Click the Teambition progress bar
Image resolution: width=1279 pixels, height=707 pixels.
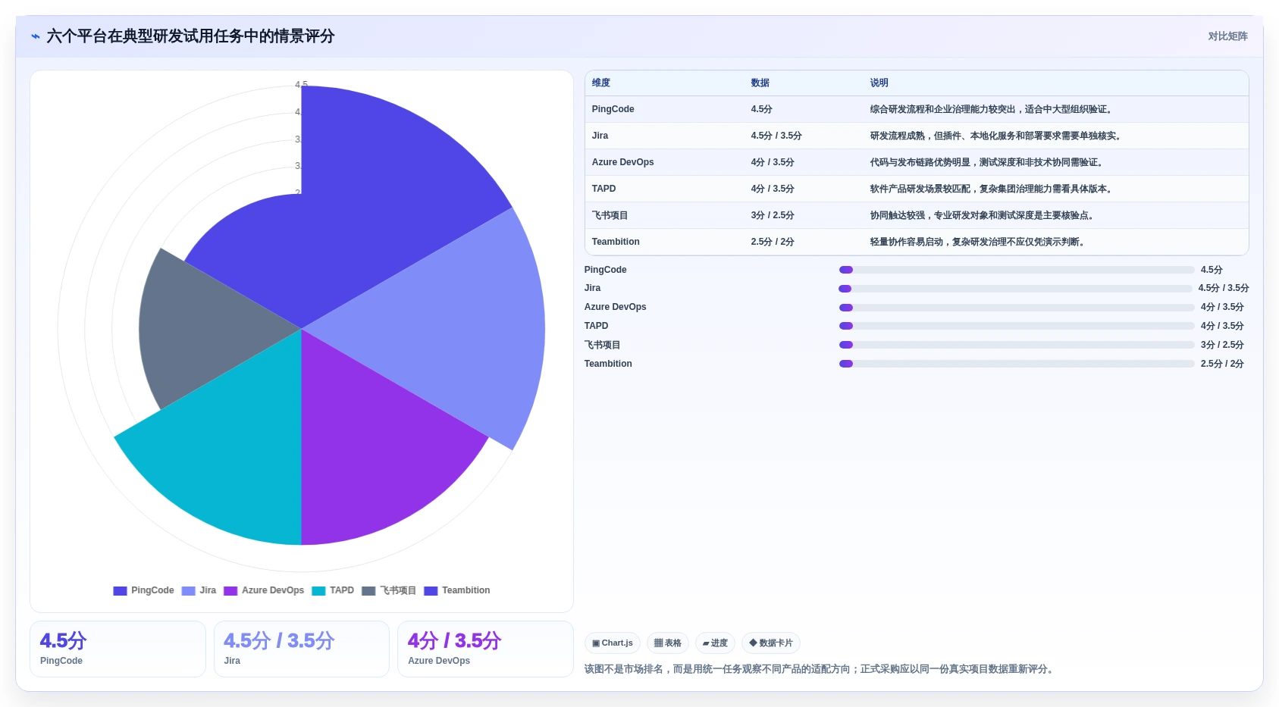(x=1017, y=364)
